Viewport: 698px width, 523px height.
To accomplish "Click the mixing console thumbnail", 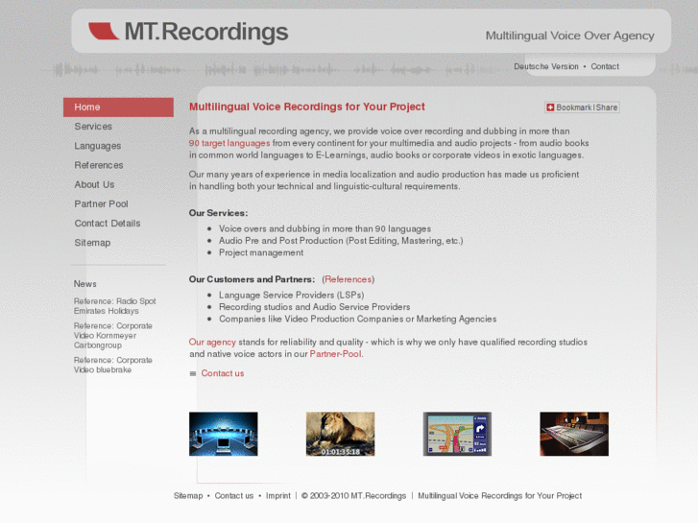I will point(574,434).
